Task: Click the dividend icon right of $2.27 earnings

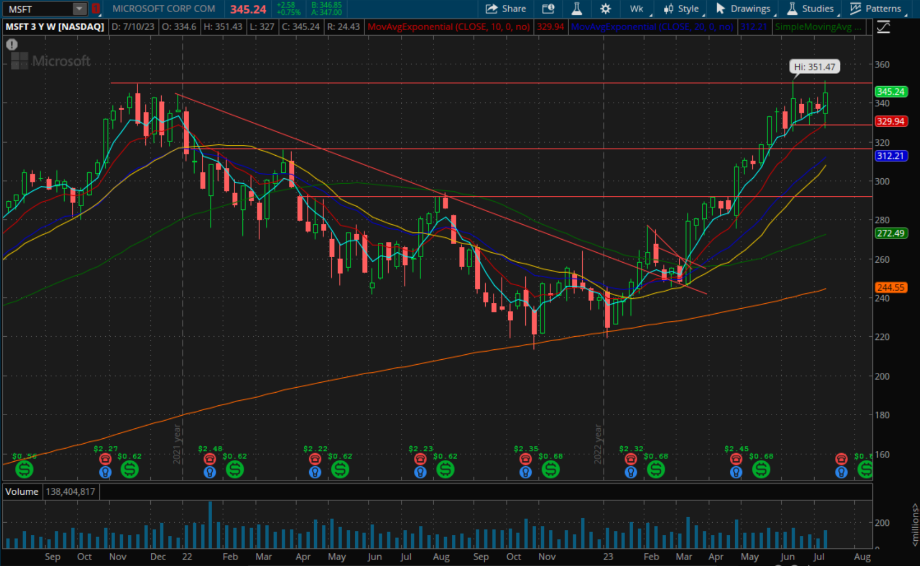Action: click(129, 469)
